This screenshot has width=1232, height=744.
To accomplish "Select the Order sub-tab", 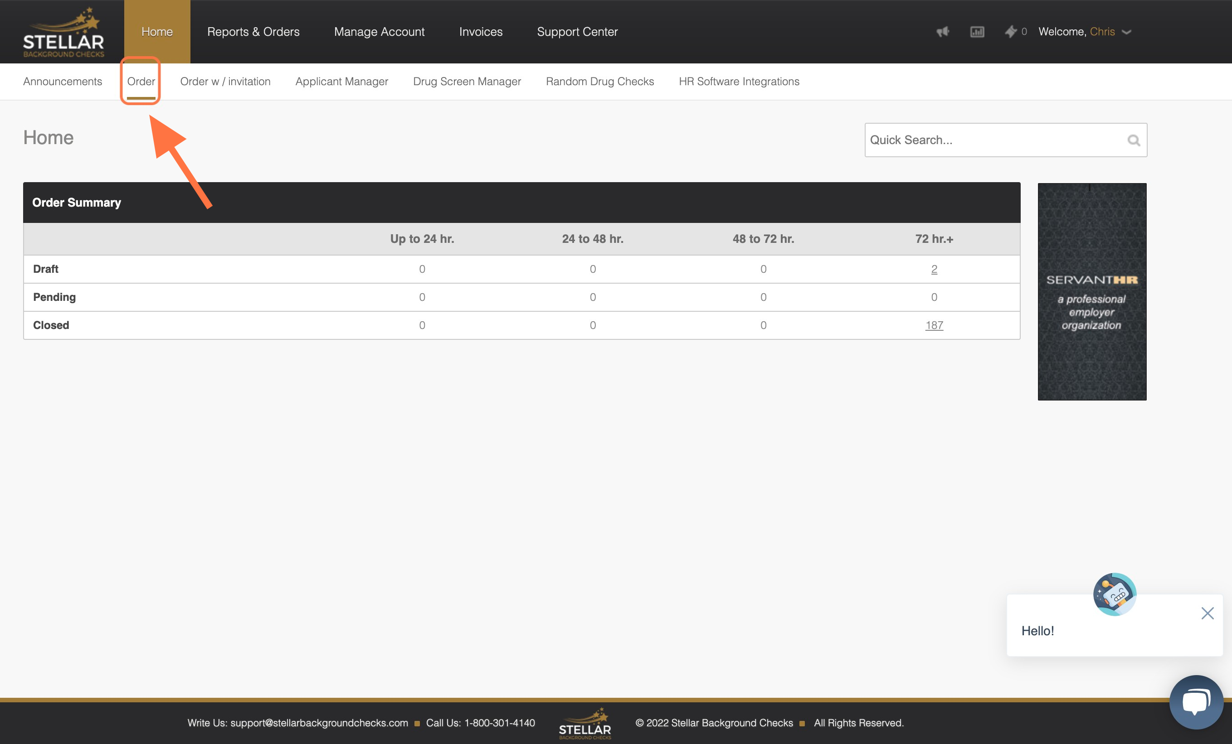I will [141, 82].
